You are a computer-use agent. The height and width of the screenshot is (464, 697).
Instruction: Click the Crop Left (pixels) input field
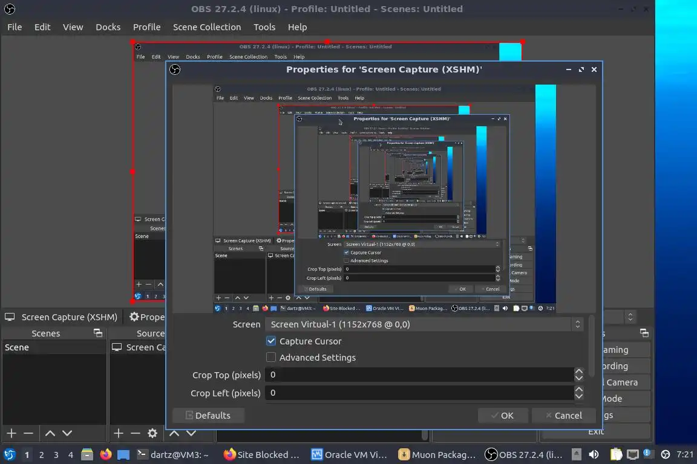419,393
